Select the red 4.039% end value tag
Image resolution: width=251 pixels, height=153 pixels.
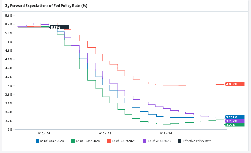pyautogui.click(x=235, y=84)
